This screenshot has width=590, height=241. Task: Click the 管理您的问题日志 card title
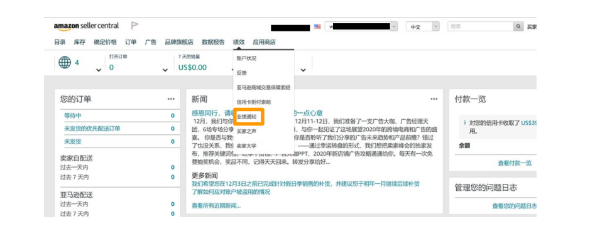point(486,188)
